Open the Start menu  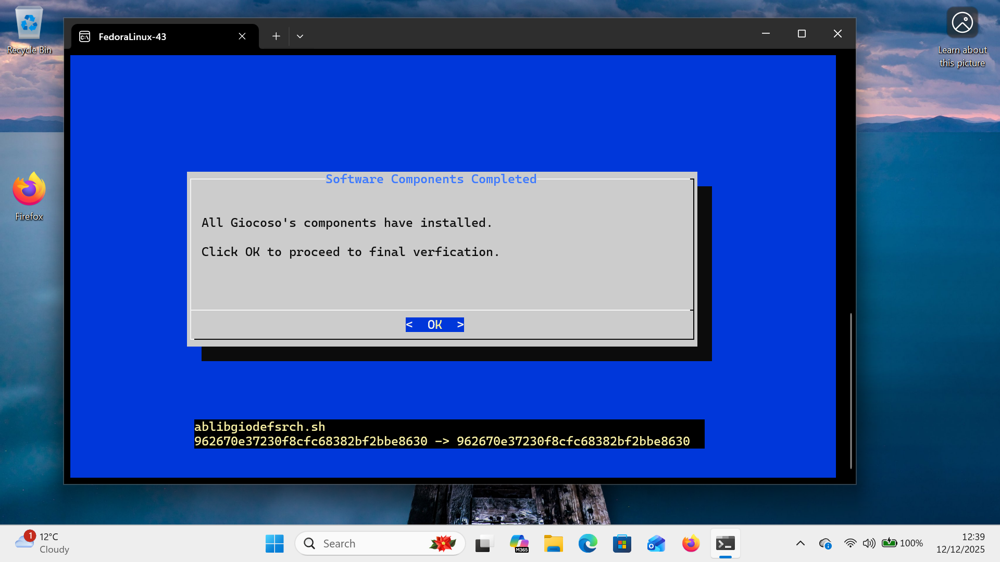[x=274, y=543]
